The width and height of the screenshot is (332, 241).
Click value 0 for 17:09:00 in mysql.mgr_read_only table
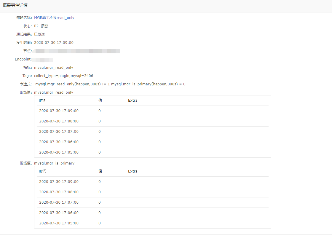pos(100,111)
